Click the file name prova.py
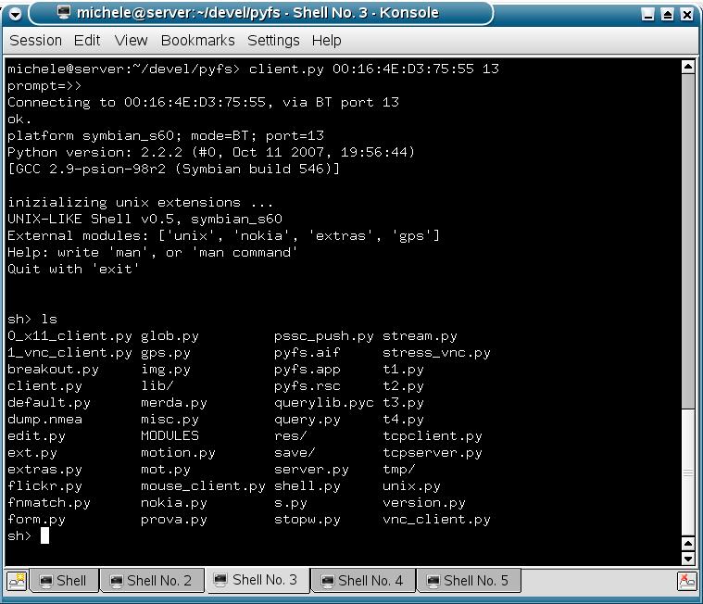 coord(174,520)
